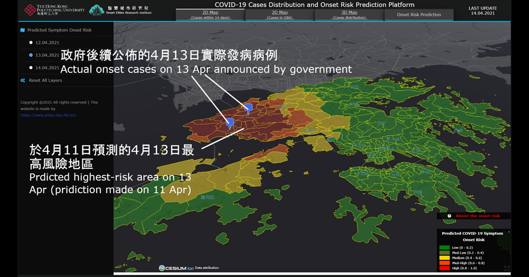
Task: Open the 2D Map cases within 14 days tab
Action: [210, 15]
